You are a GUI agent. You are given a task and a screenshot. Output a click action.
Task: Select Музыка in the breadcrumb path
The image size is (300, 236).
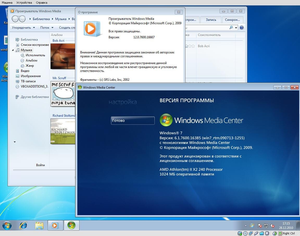click(61, 19)
